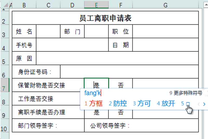Click the 工作是否交接 cell
This screenshot has height=139, width=208.
(x=46, y=98)
